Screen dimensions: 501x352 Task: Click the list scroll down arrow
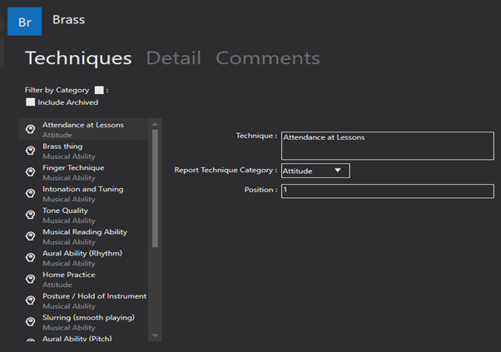tap(156, 335)
